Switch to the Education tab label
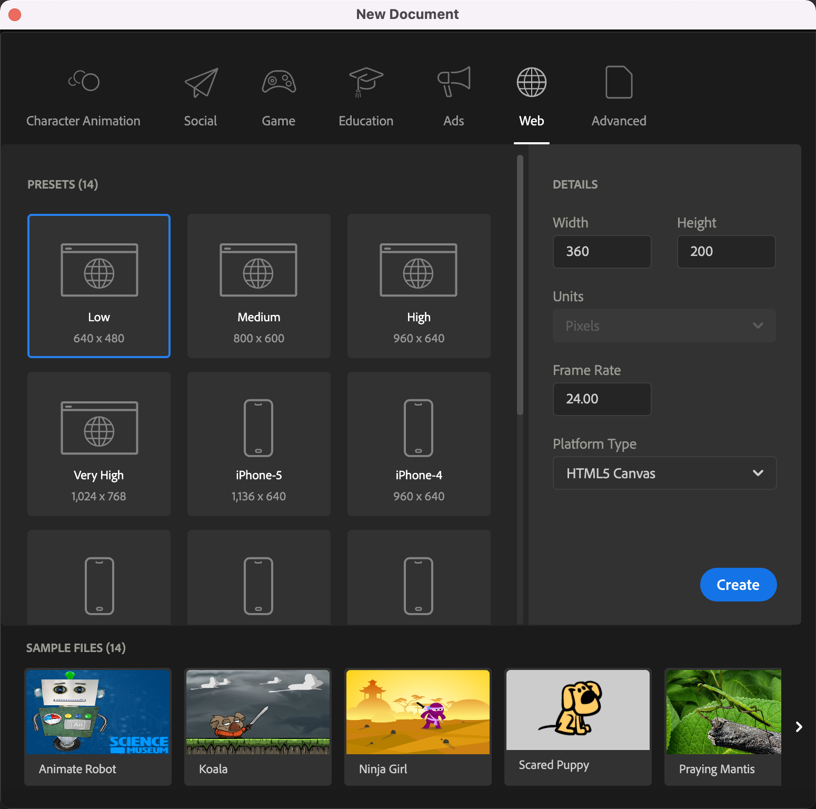Viewport: 816px width, 809px height. [366, 121]
